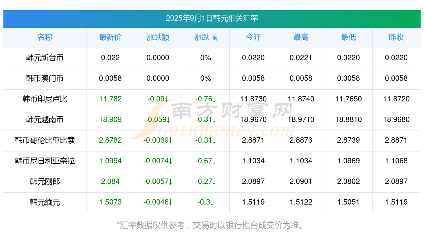424x236 pixels.
Task: Click the 韩元刚郎 row name
Action: pos(45,182)
